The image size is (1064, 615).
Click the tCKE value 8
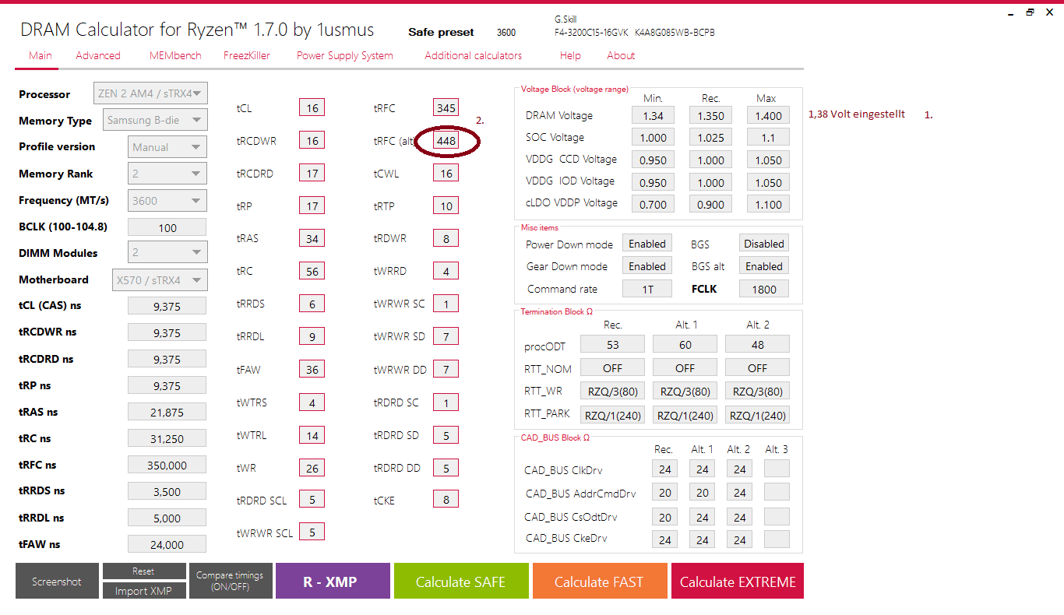coord(446,500)
